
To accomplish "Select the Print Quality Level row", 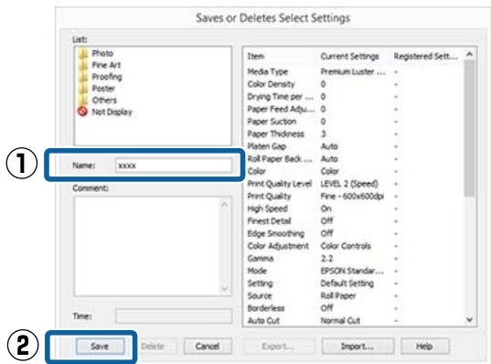I will (x=354, y=184).
